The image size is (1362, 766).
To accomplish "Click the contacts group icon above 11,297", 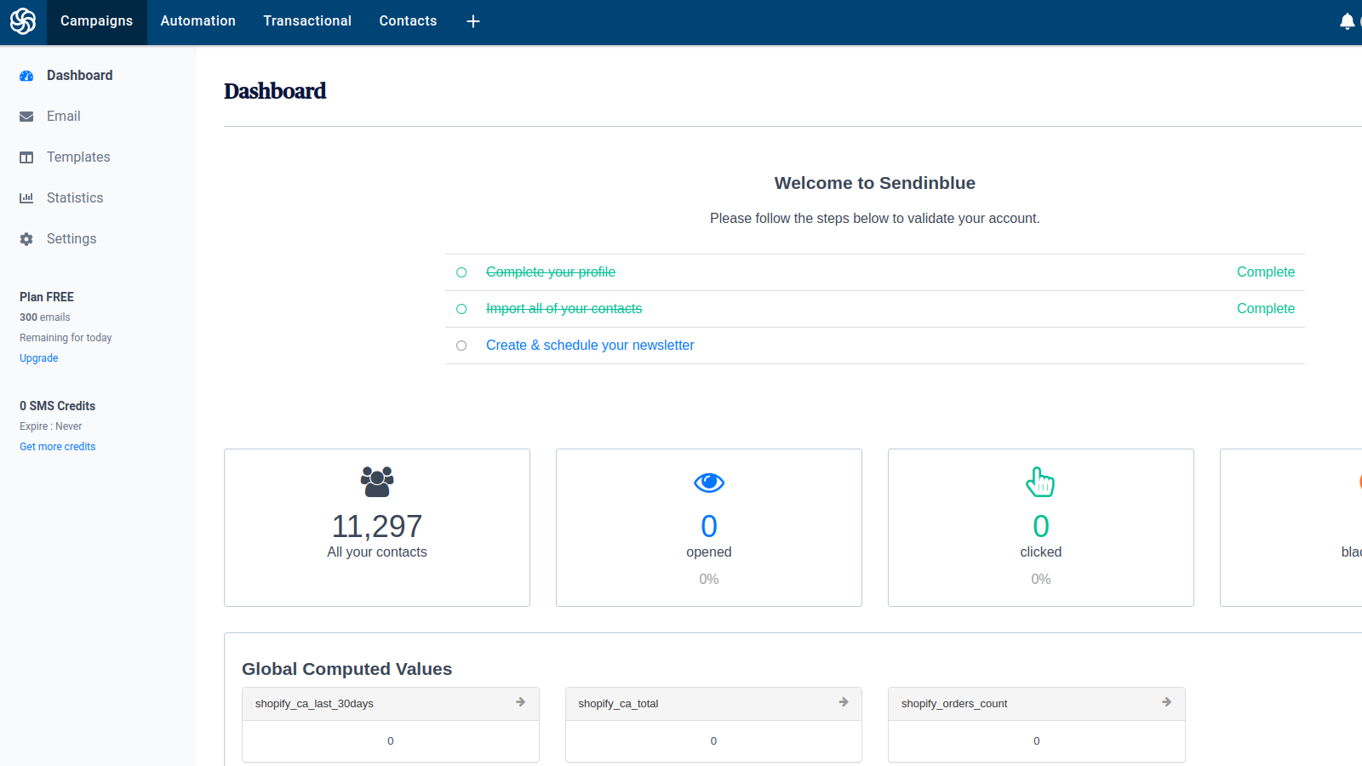I will (377, 482).
